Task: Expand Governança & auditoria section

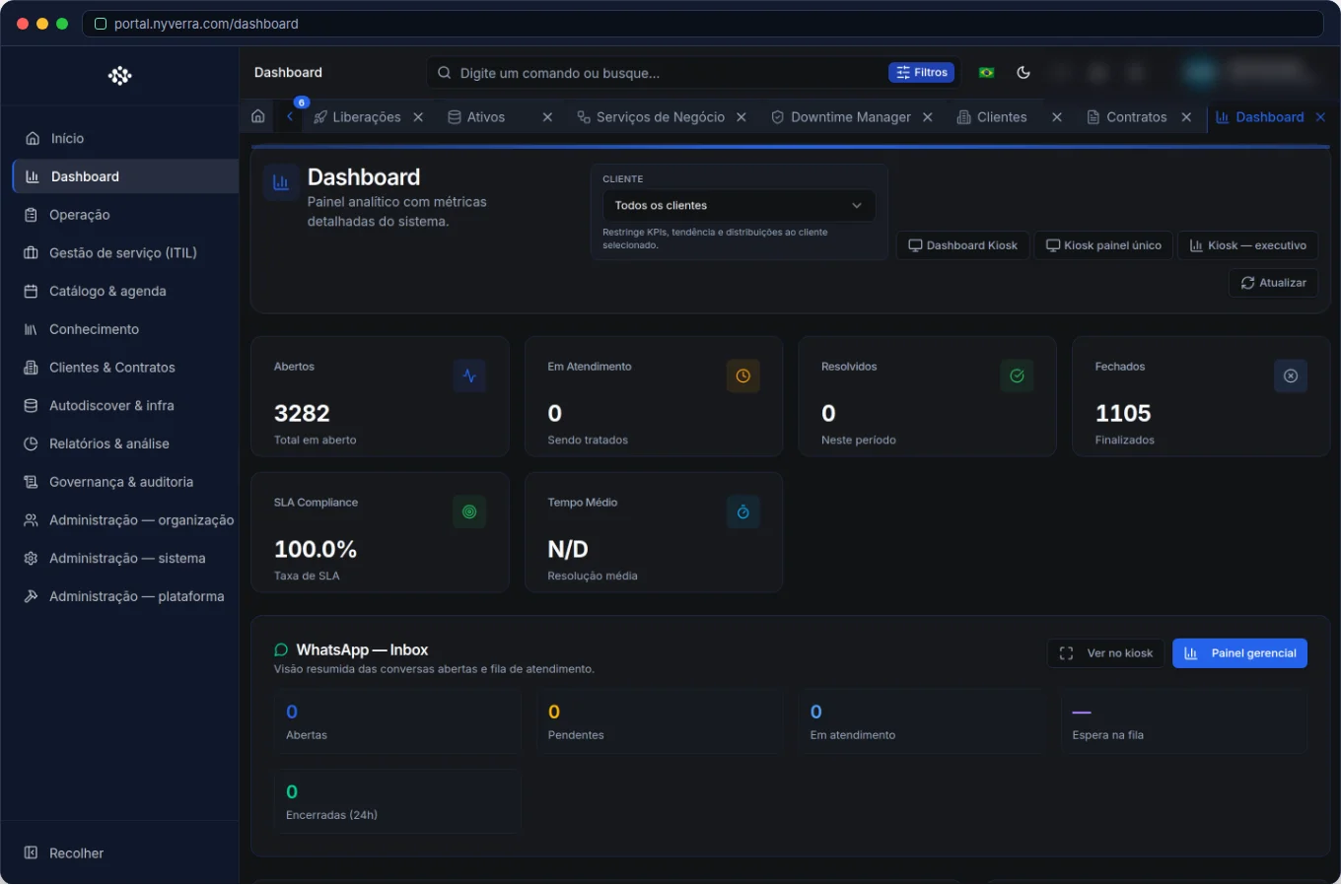Action: pyautogui.click(x=125, y=482)
